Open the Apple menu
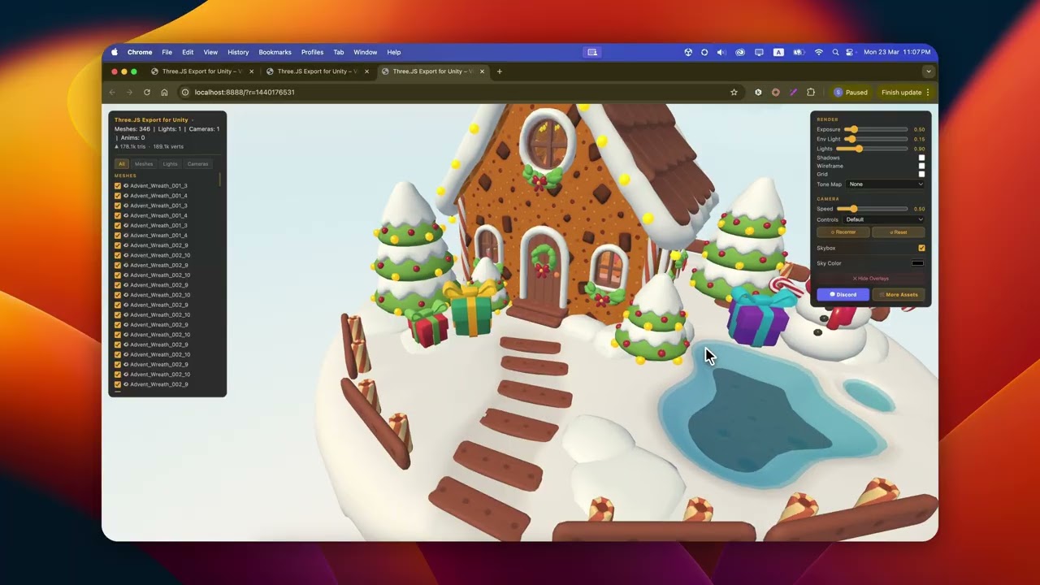This screenshot has width=1040, height=585. pyautogui.click(x=115, y=52)
